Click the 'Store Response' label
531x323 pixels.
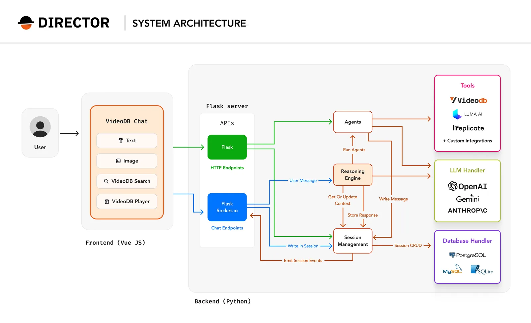click(x=363, y=215)
